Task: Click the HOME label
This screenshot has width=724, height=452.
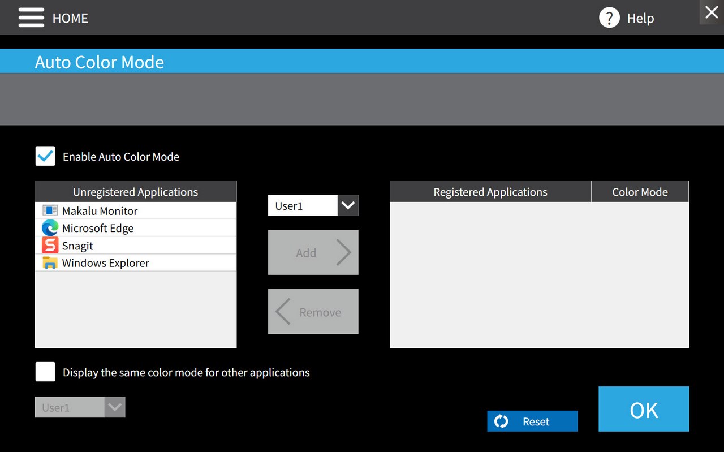Action: [70, 18]
